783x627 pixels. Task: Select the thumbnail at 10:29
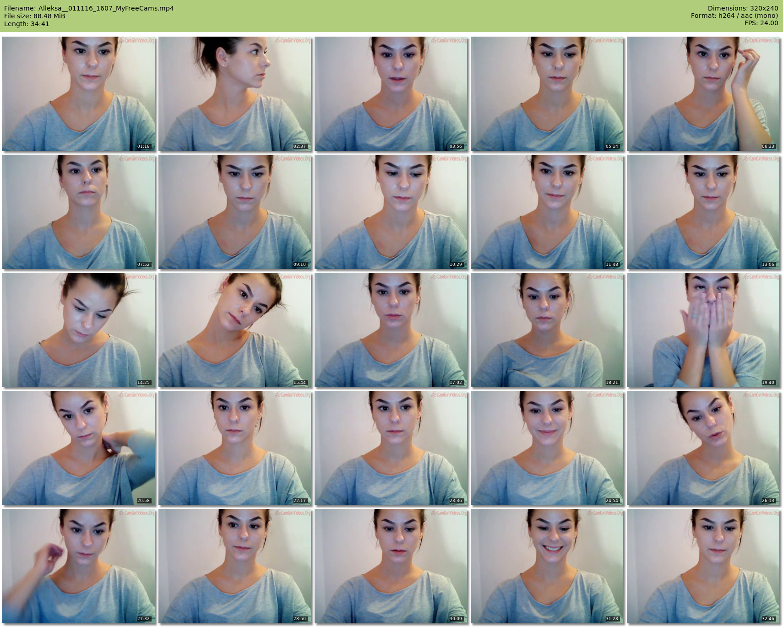[x=391, y=212]
